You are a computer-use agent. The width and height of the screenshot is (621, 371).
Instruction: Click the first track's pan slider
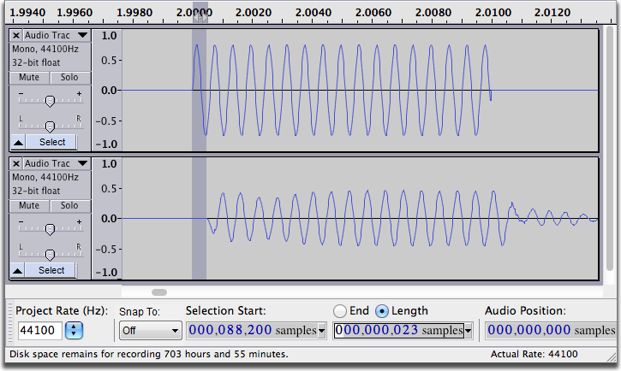click(x=51, y=126)
